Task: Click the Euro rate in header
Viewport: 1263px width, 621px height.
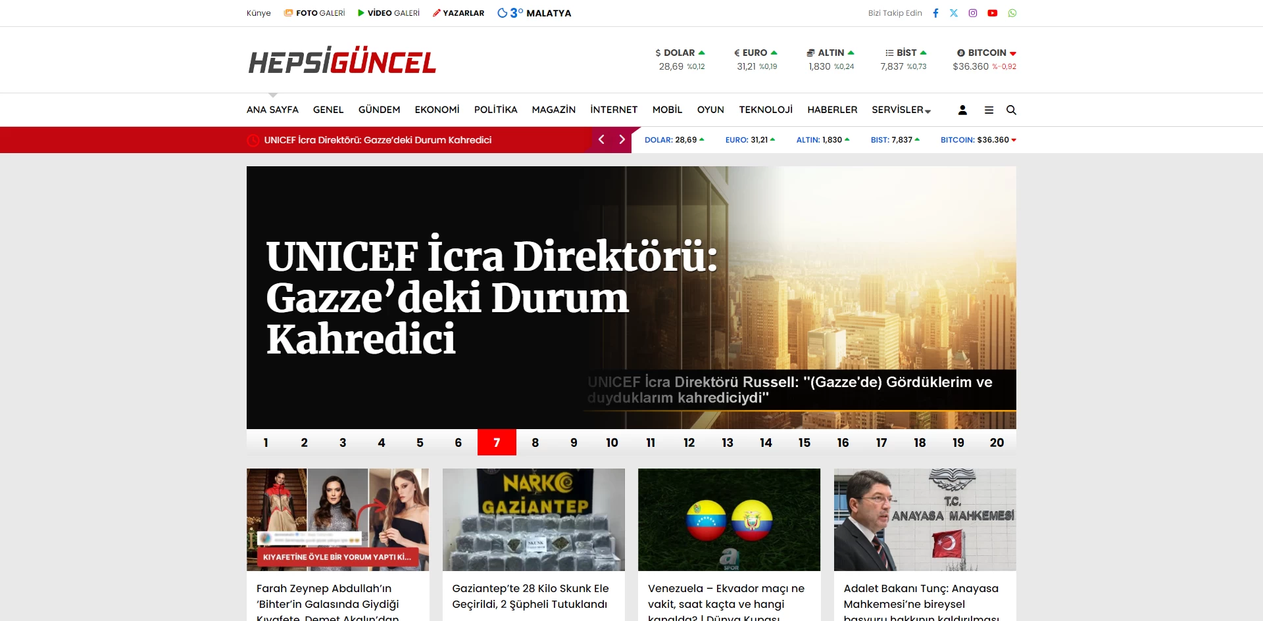Action: (x=756, y=59)
